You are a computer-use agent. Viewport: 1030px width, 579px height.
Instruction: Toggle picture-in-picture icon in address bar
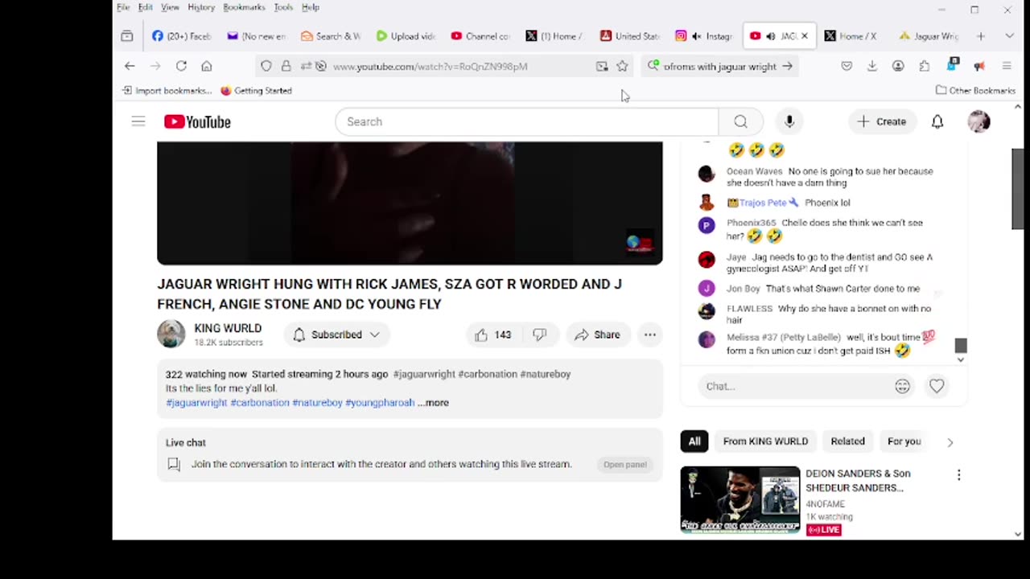(602, 66)
